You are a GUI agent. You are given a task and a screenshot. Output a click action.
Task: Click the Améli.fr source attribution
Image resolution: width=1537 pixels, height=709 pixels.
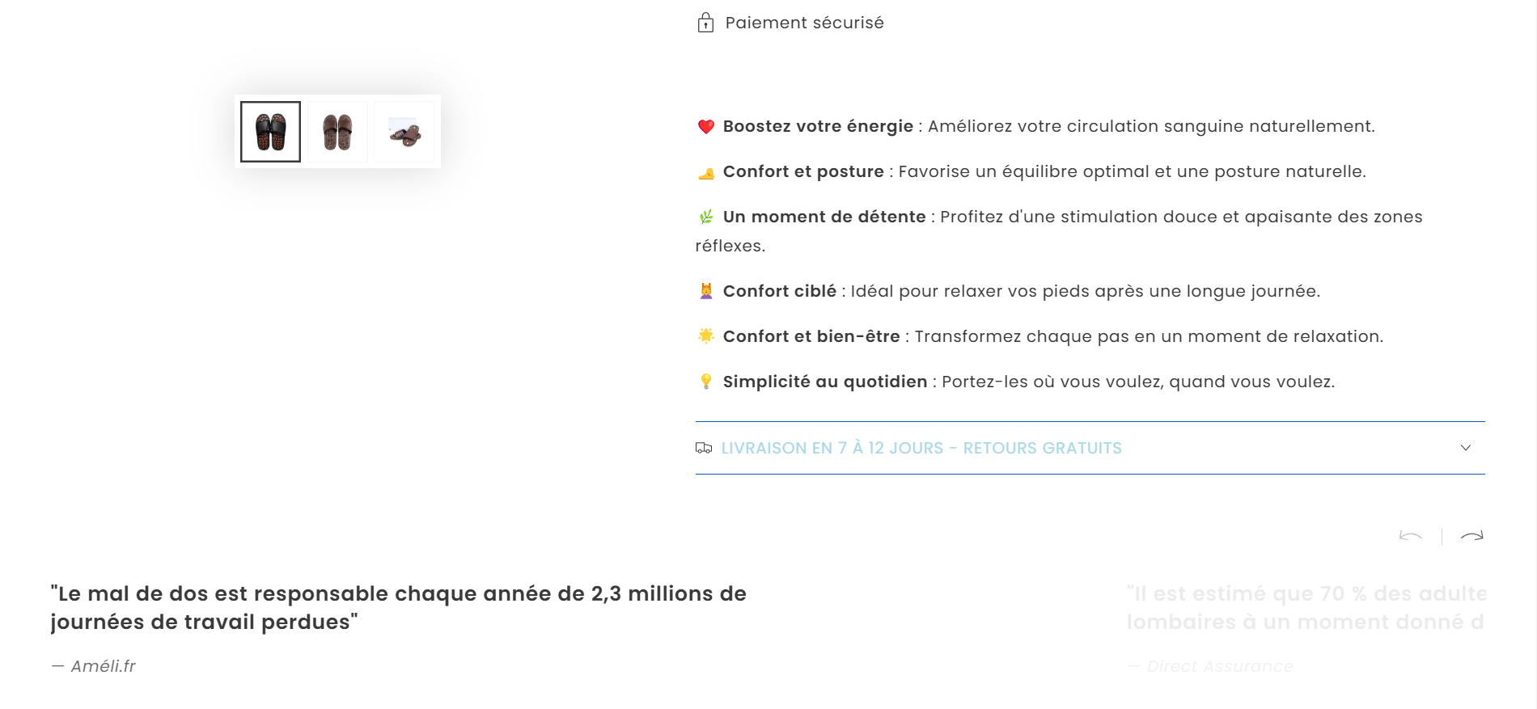click(93, 666)
